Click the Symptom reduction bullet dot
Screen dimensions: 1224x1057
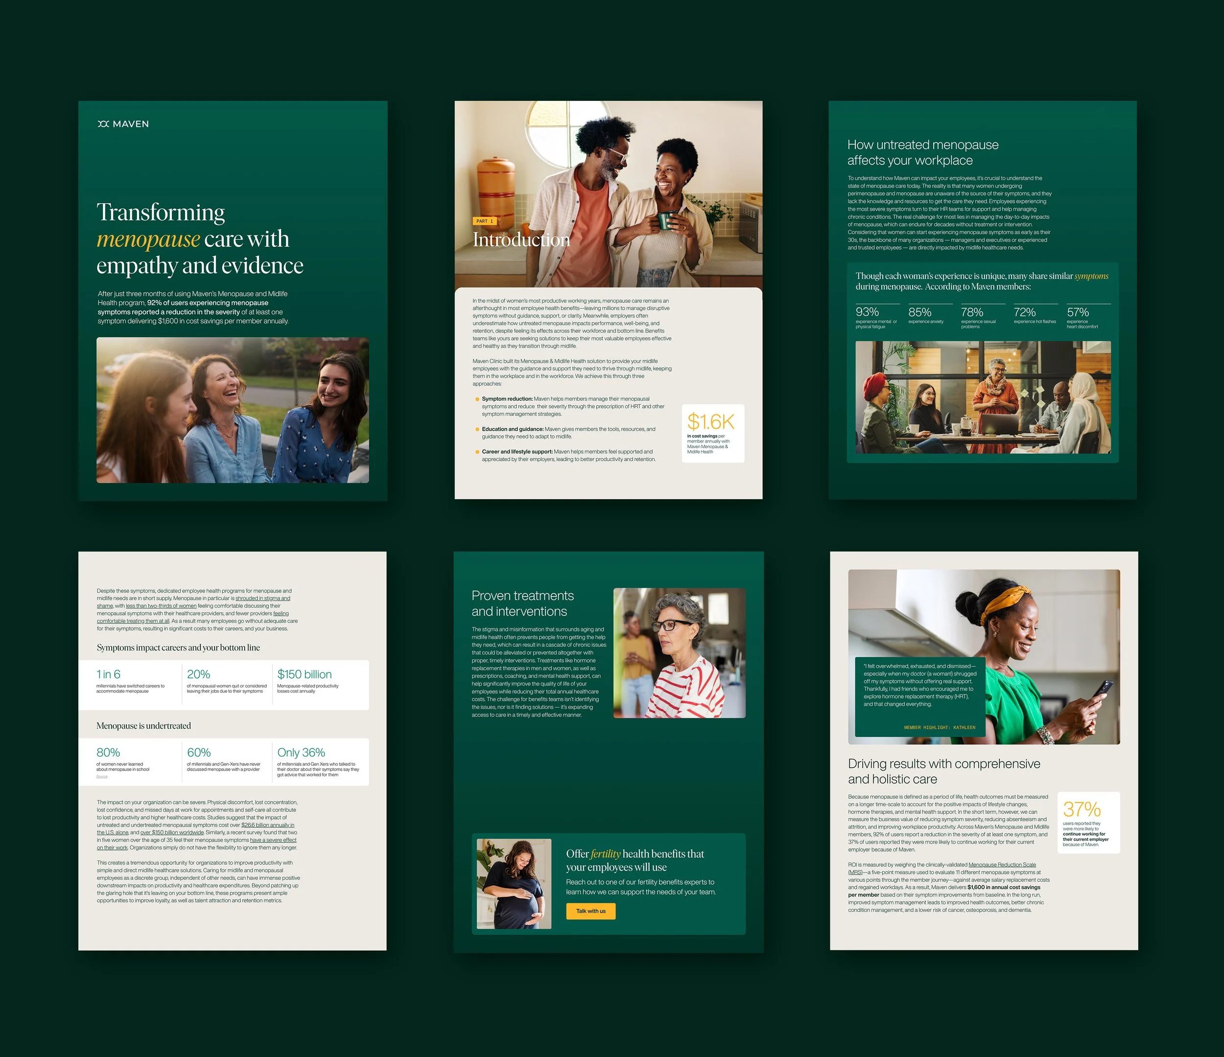pos(477,399)
